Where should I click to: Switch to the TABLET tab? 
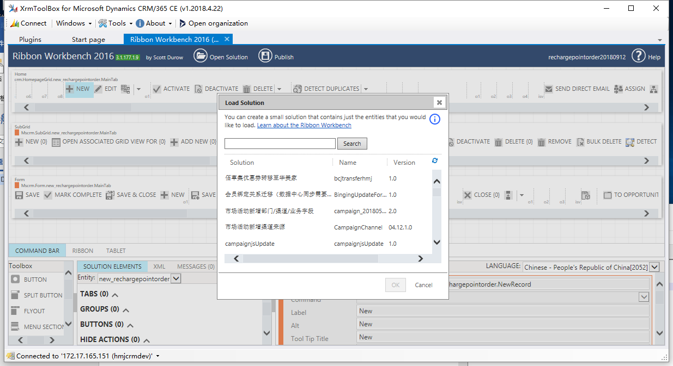pyautogui.click(x=116, y=251)
